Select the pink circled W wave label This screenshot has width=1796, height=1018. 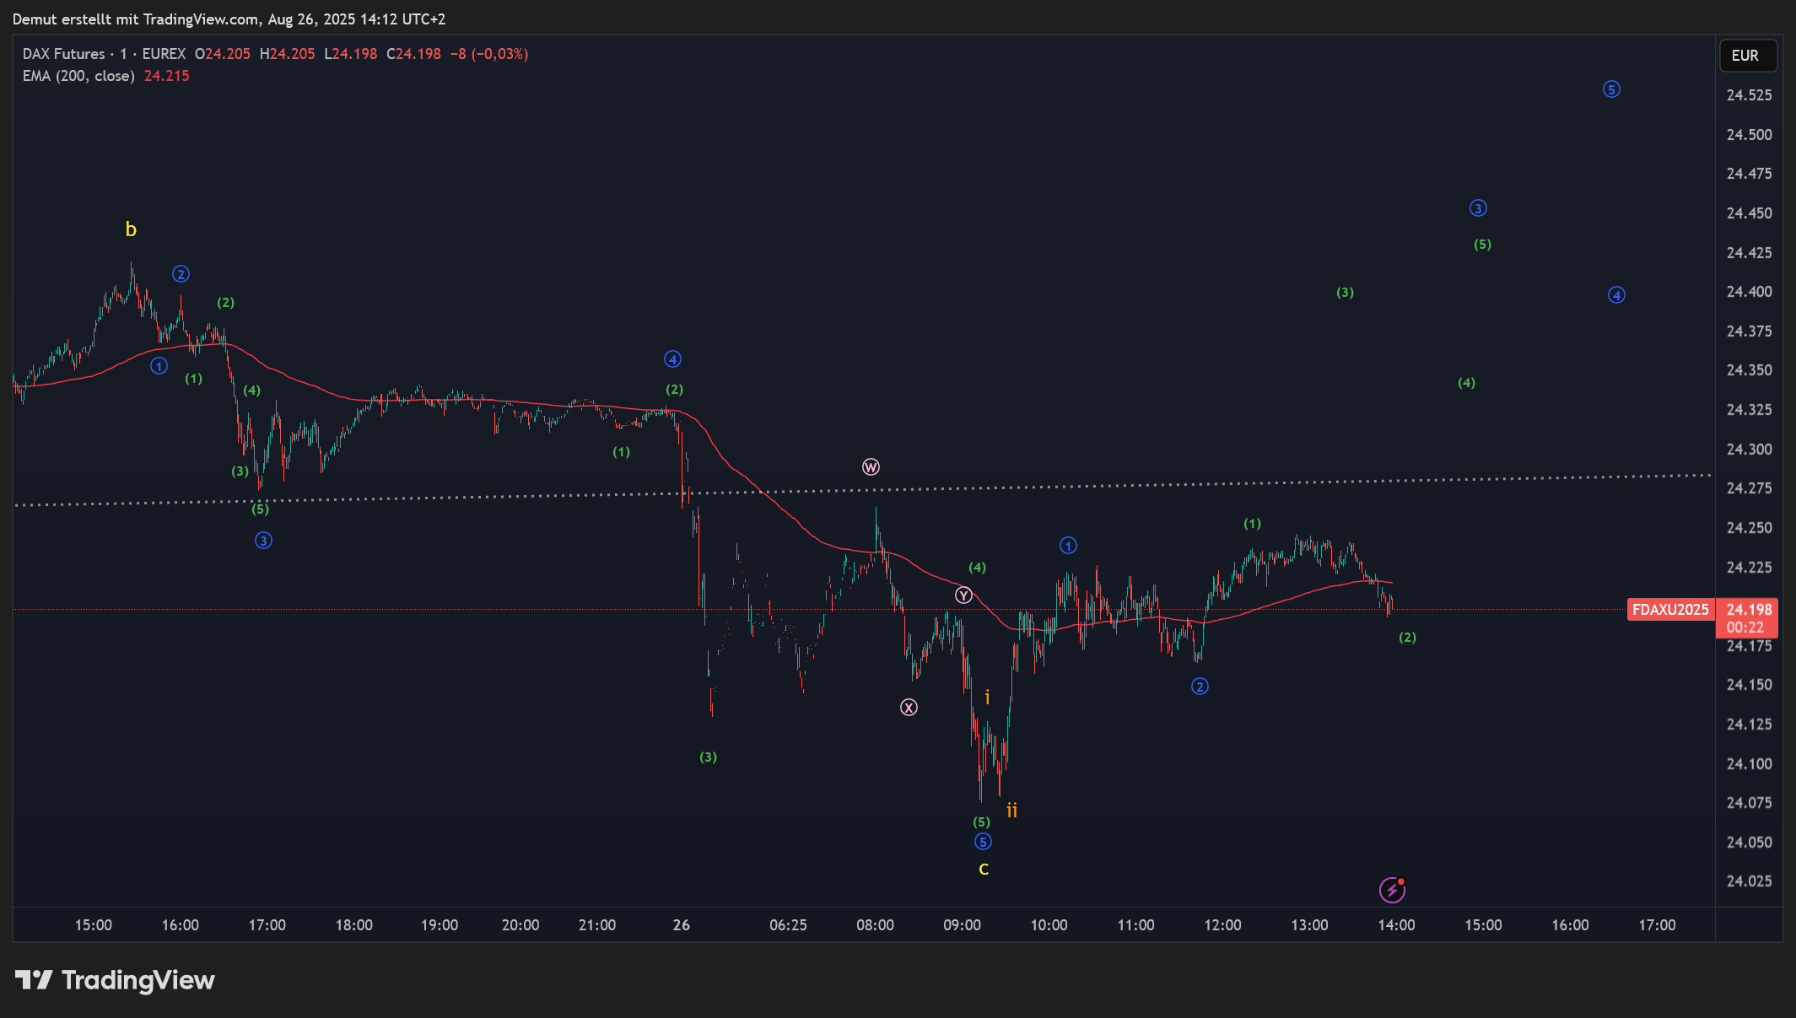click(x=871, y=467)
